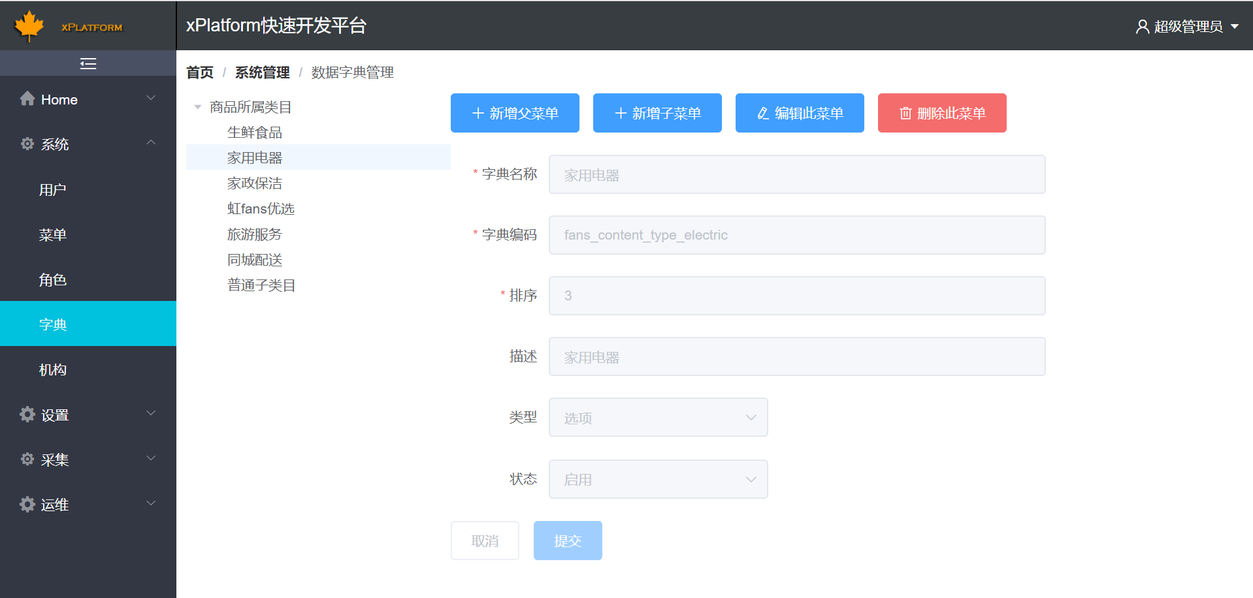Image resolution: width=1253 pixels, height=598 pixels.
Task: Click the 提交 submit button
Action: click(567, 540)
